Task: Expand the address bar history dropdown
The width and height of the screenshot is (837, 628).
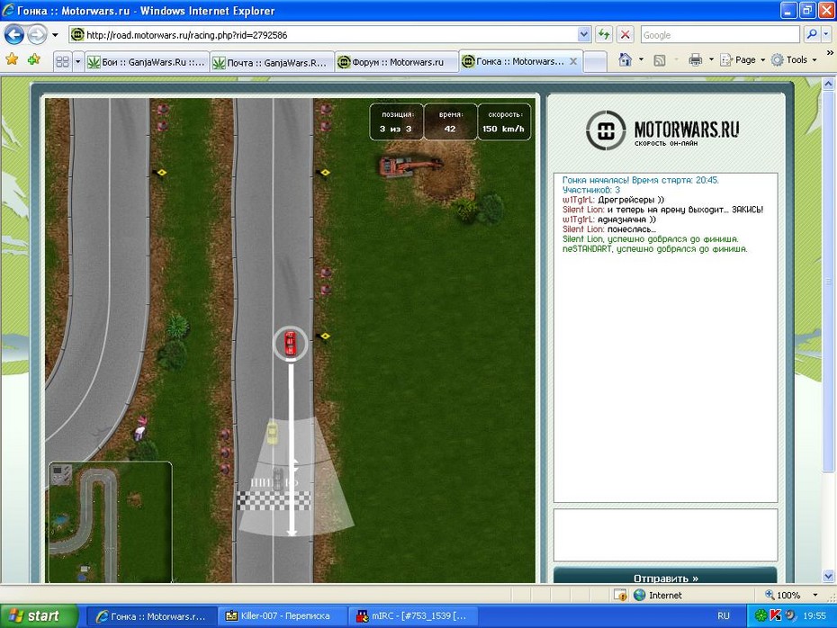Action: (x=583, y=35)
